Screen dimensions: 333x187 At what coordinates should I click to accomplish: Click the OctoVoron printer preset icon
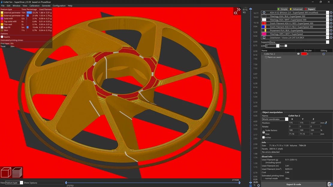tap(264, 37)
